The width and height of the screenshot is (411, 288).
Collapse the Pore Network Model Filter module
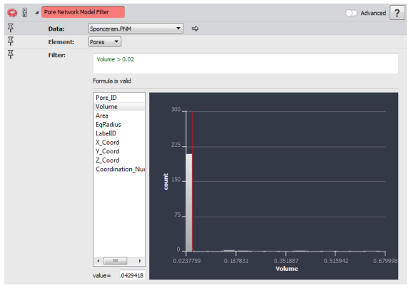point(36,13)
